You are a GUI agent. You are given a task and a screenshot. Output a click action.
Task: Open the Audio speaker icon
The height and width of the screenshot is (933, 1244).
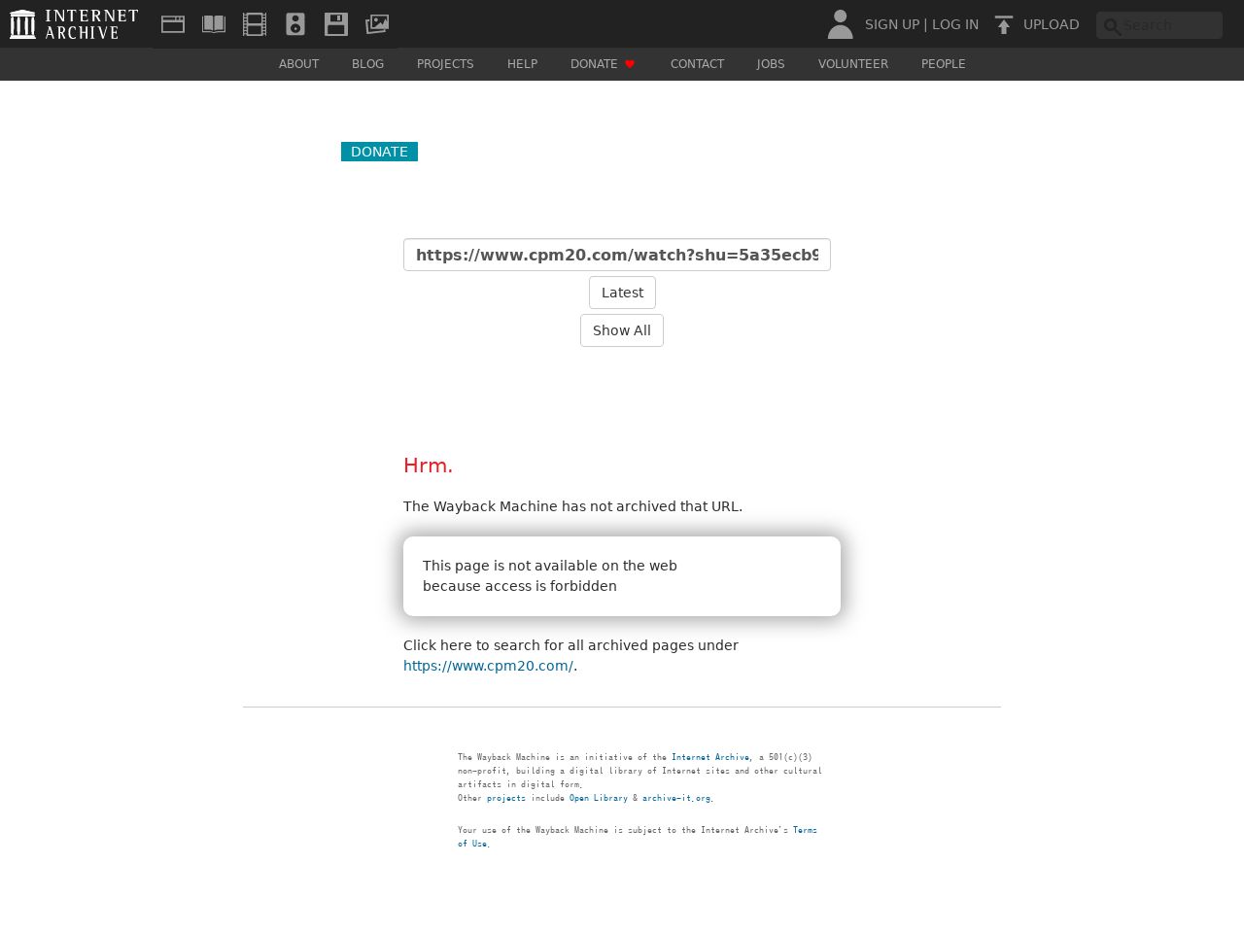(295, 24)
